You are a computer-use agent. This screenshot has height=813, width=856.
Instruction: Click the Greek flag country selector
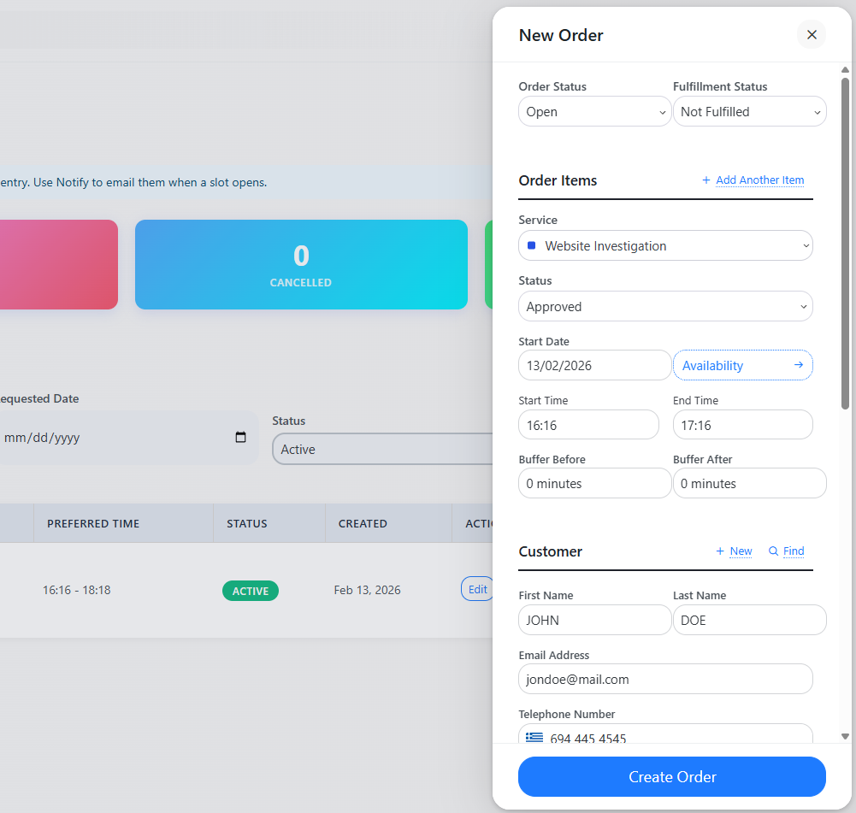534,738
